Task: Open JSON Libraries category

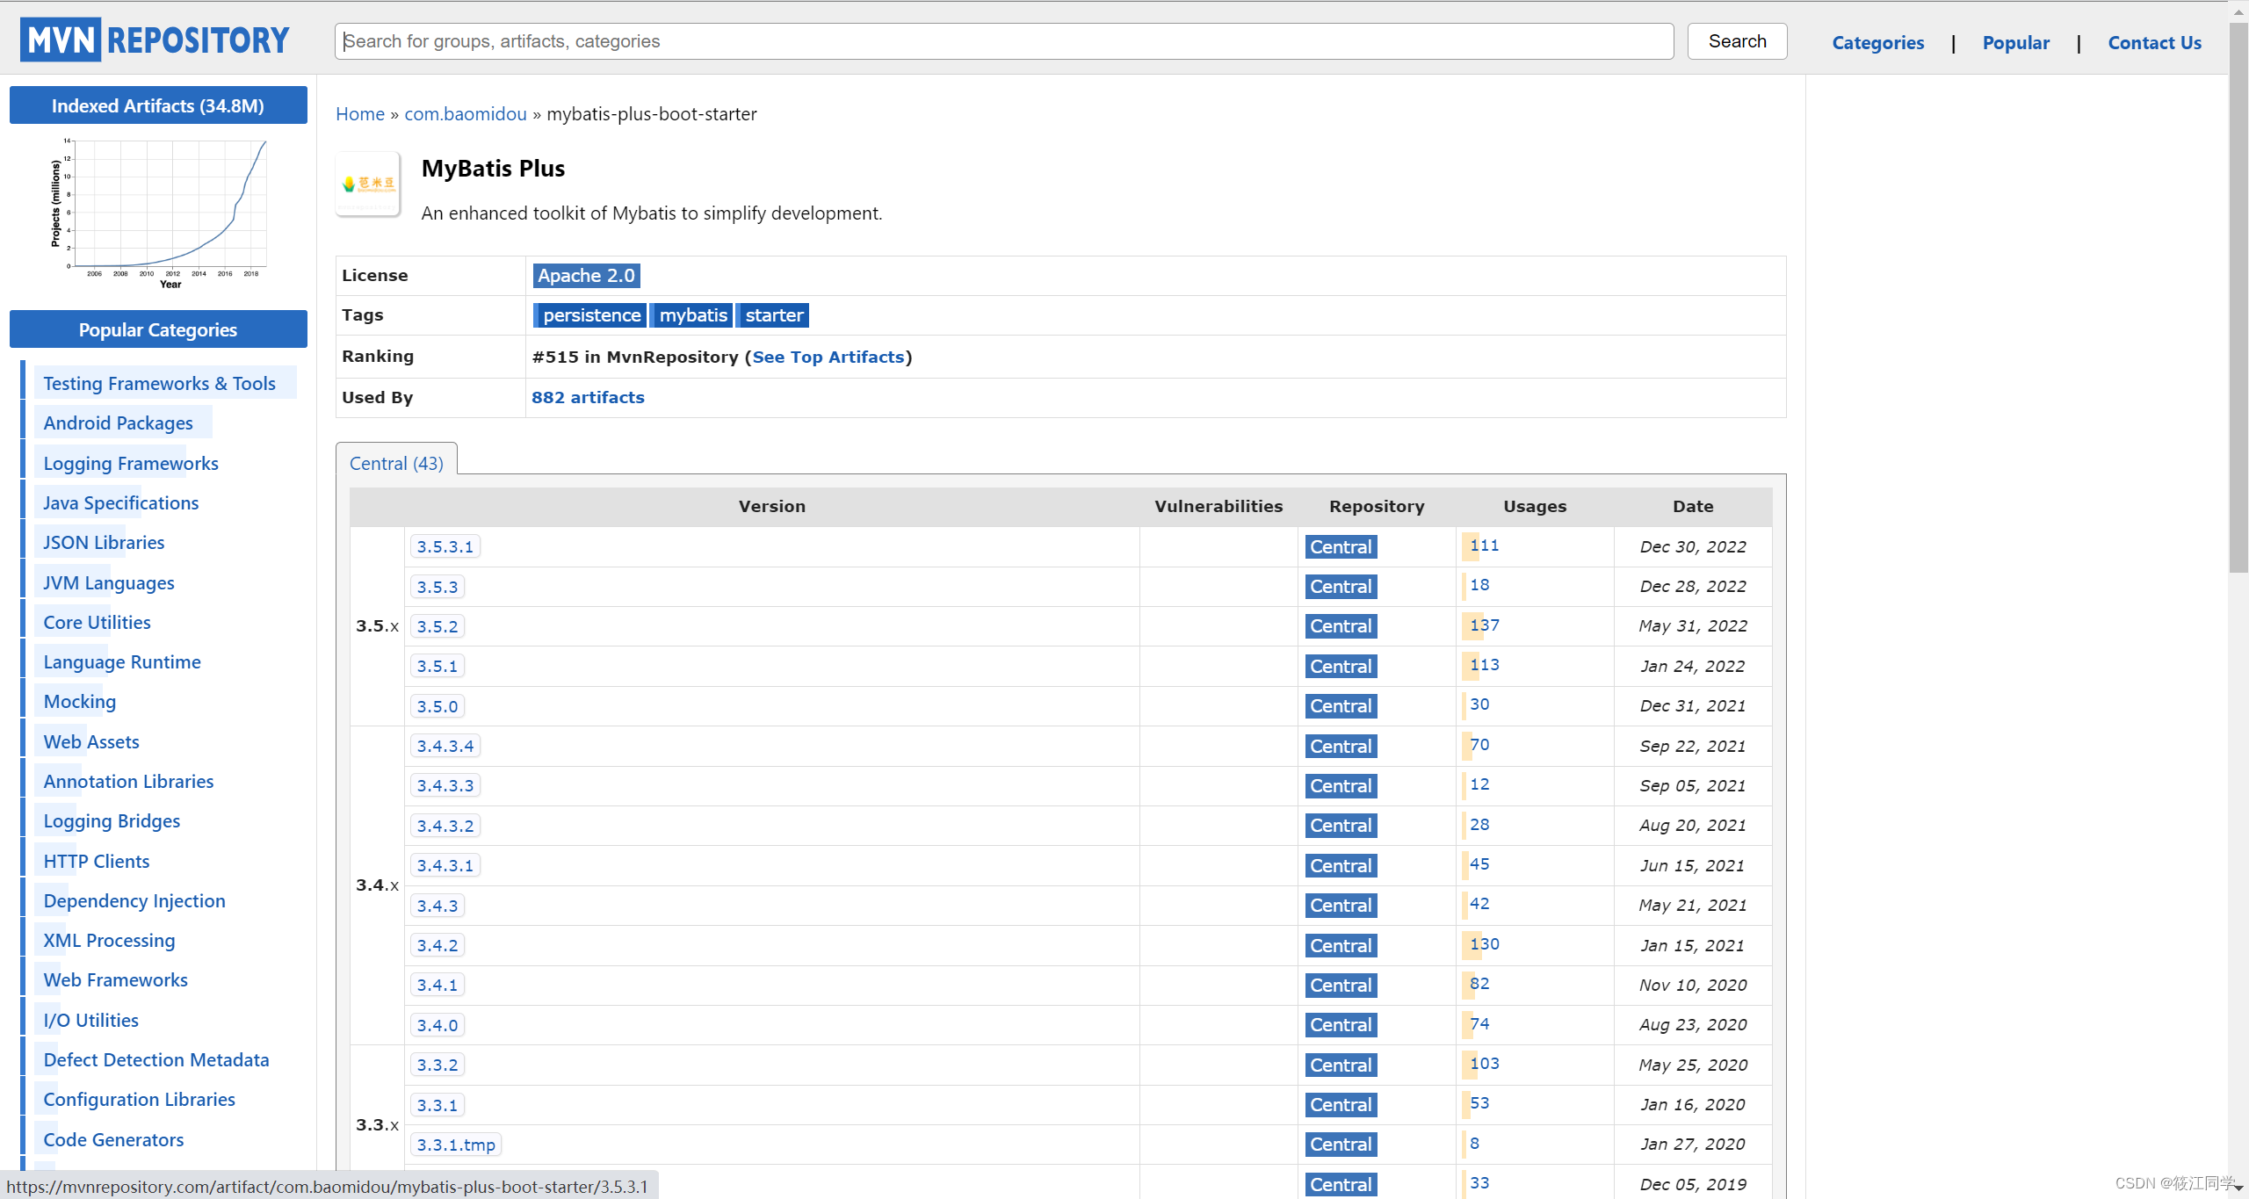Action: [104, 542]
